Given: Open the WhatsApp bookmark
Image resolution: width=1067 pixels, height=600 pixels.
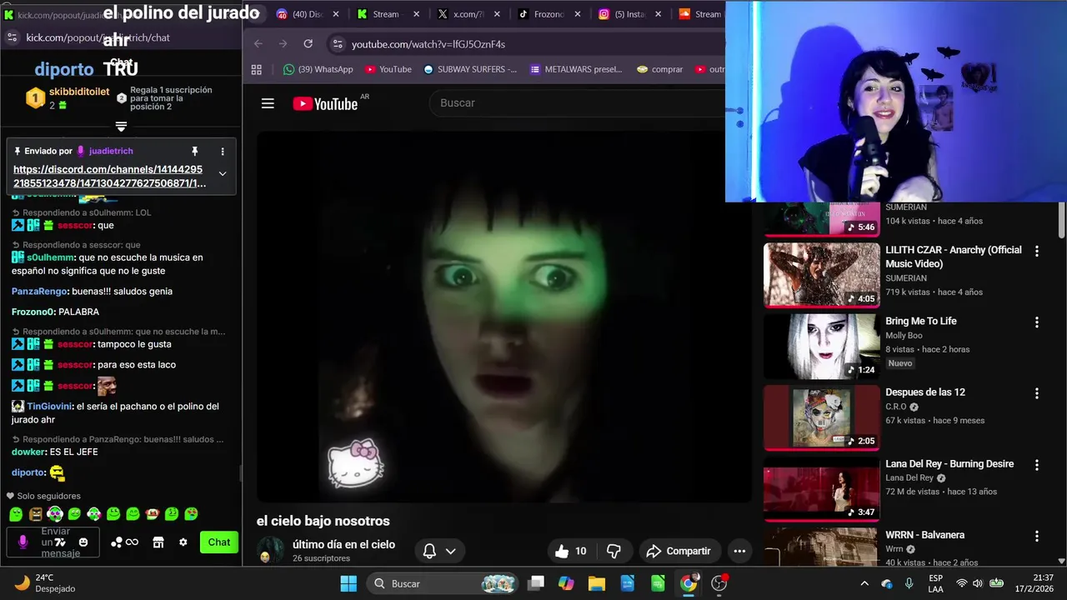Looking at the screenshot, I should tap(318, 69).
